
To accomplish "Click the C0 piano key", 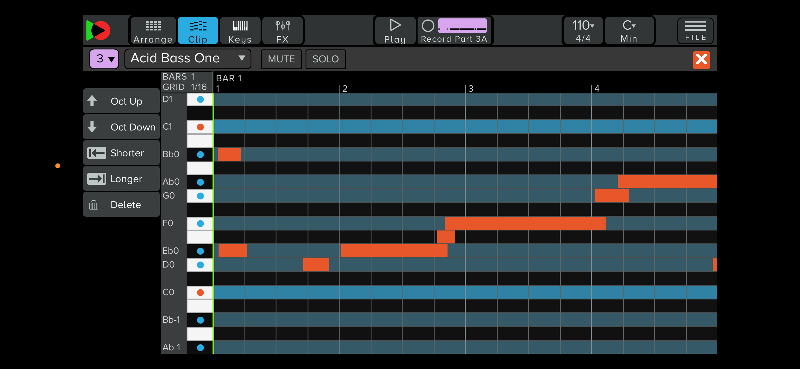I will 200,293.
